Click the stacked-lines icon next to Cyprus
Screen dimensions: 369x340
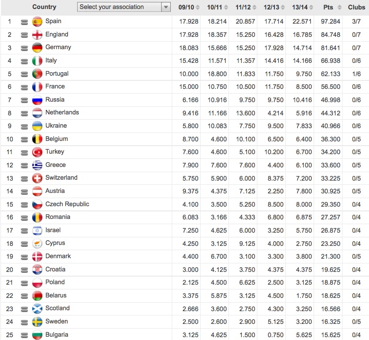tap(24, 244)
